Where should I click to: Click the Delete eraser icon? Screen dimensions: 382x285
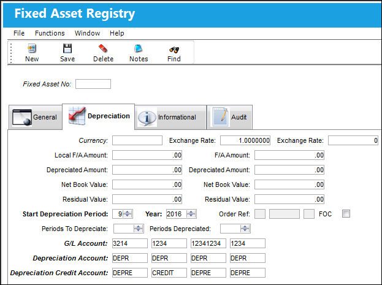click(x=103, y=48)
